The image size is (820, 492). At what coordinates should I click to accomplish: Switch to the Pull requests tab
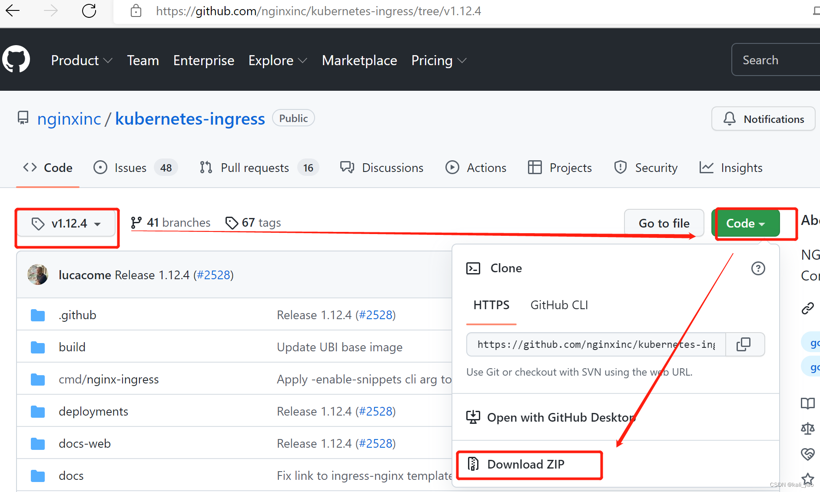point(259,168)
